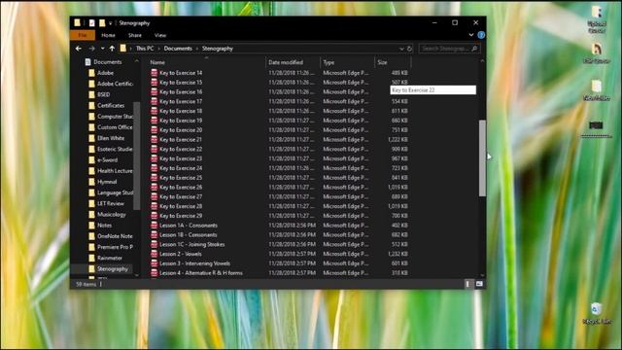
Task: Select file Key to Exercise 29
Action: tap(181, 216)
